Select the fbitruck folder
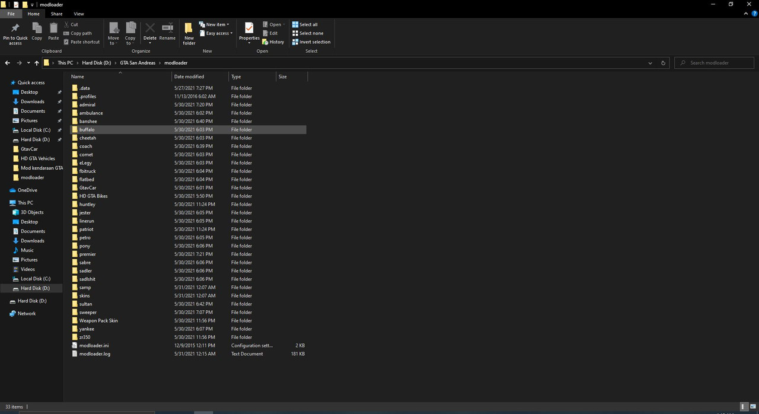The width and height of the screenshot is (759, 414). [87, 171]
